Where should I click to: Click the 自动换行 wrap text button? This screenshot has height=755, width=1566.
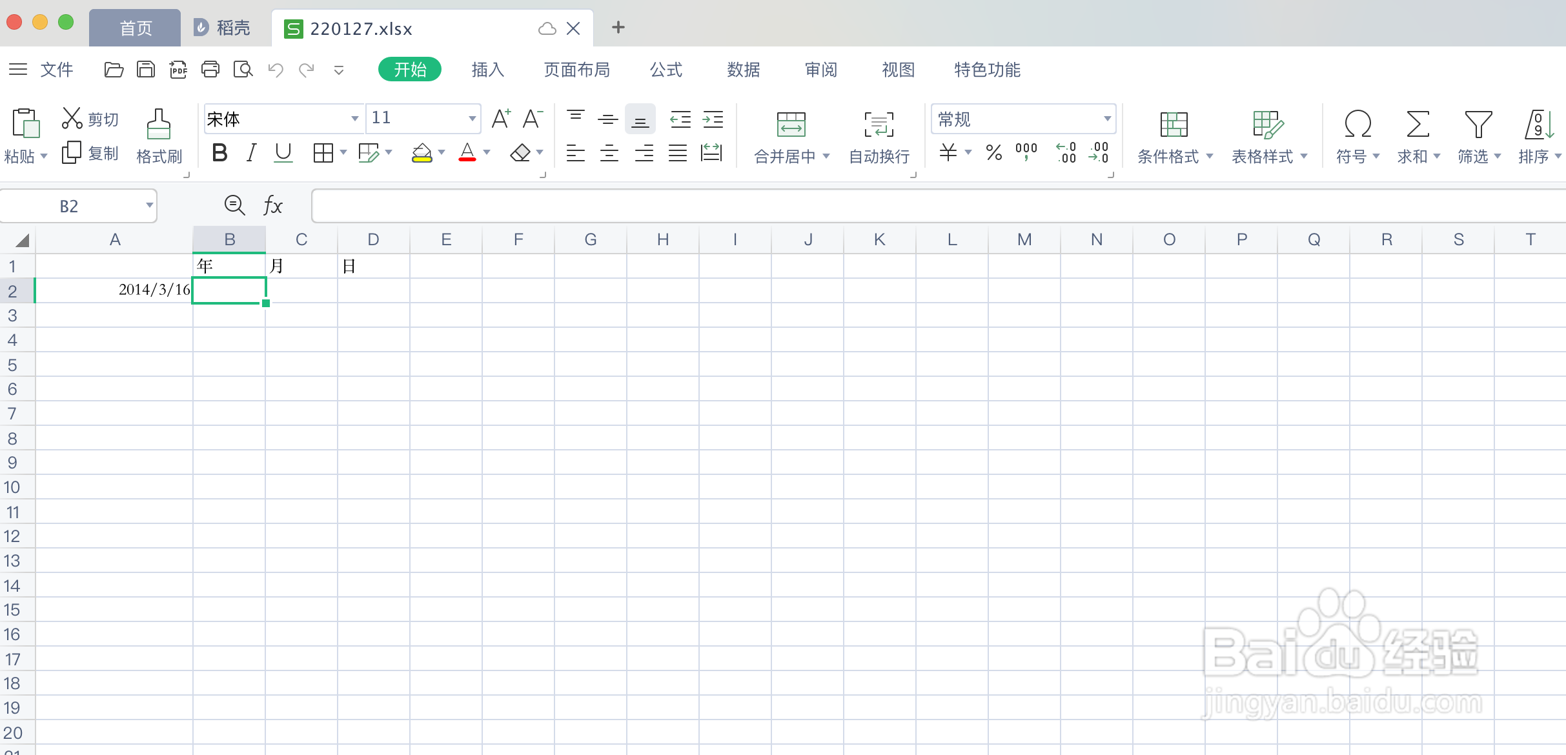[x=879, y=136]
